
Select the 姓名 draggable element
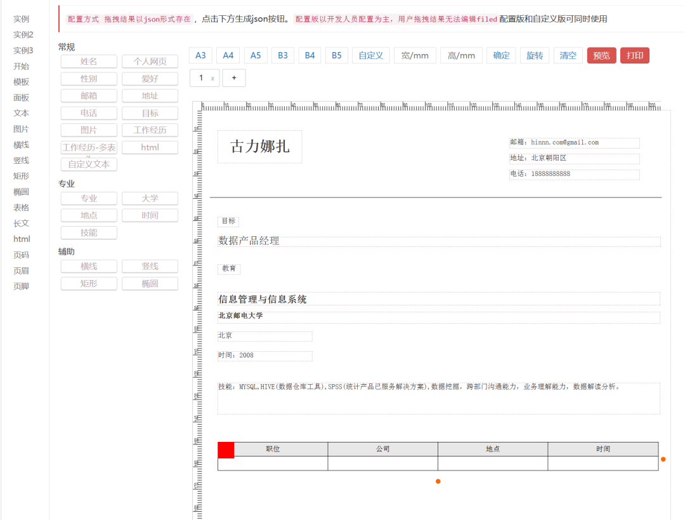coord(89,62)
